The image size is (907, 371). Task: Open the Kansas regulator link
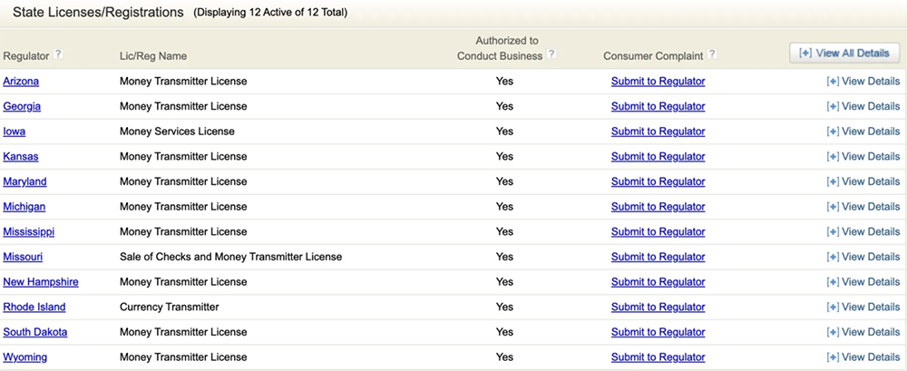click(x=21, y=157)
